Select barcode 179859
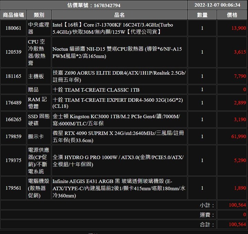248x234 pixels. coord(13,136)
